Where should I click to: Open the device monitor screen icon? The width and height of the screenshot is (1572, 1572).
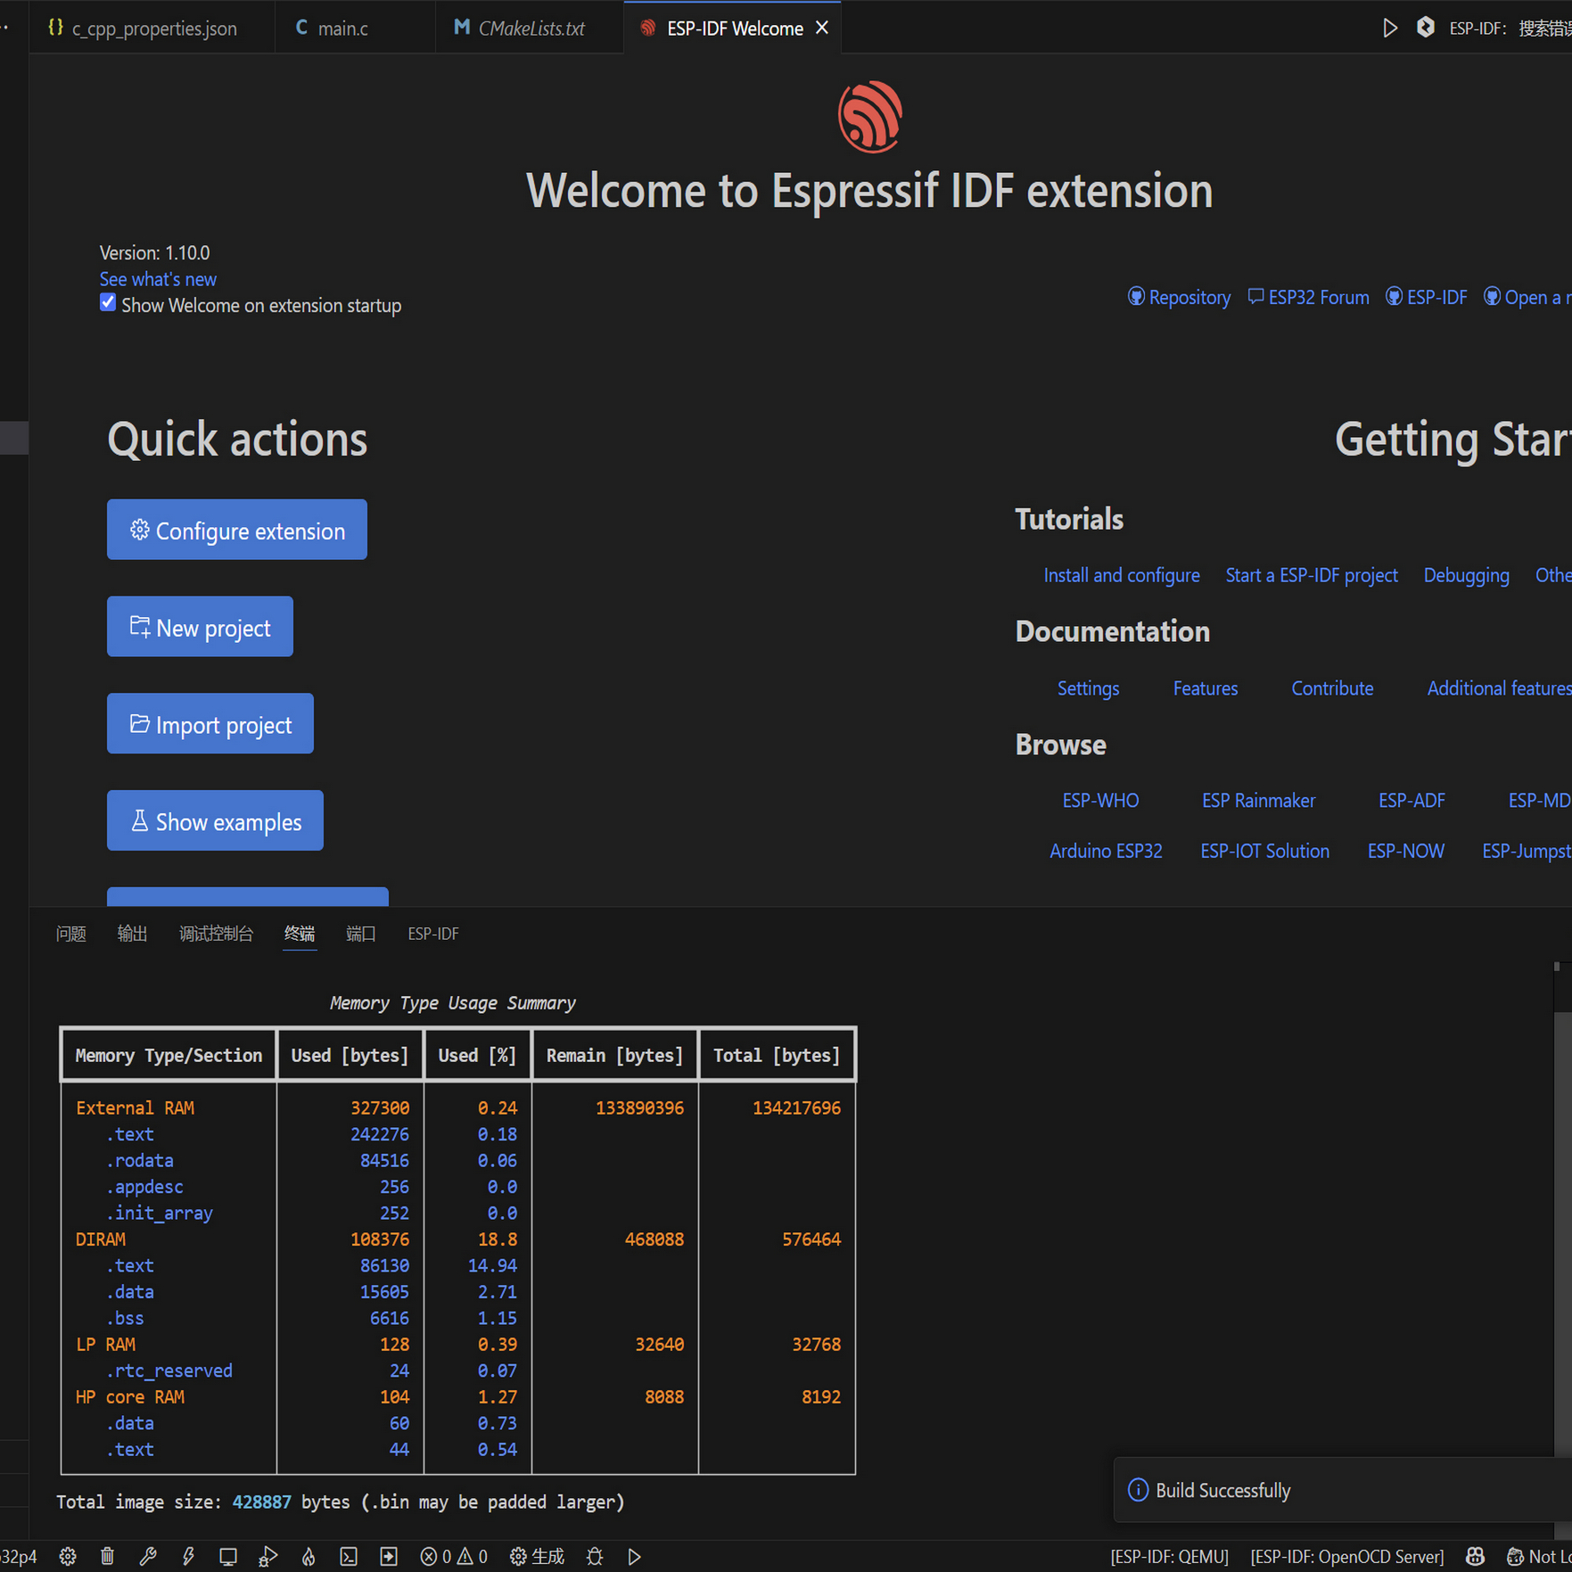228,1556
